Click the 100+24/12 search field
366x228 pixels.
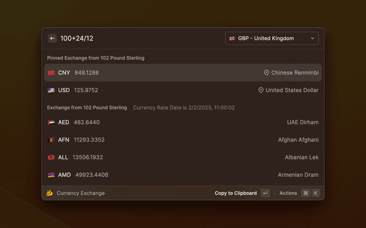click(x=137, y=38)
